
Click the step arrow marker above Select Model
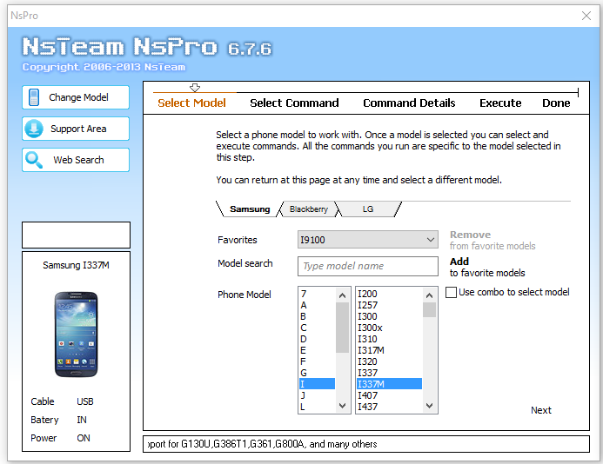tap(195, 88)
